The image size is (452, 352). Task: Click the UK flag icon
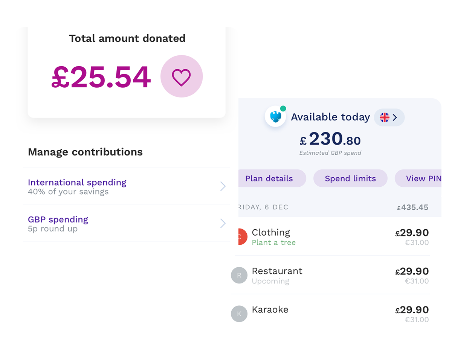click(x=384, y=117)
